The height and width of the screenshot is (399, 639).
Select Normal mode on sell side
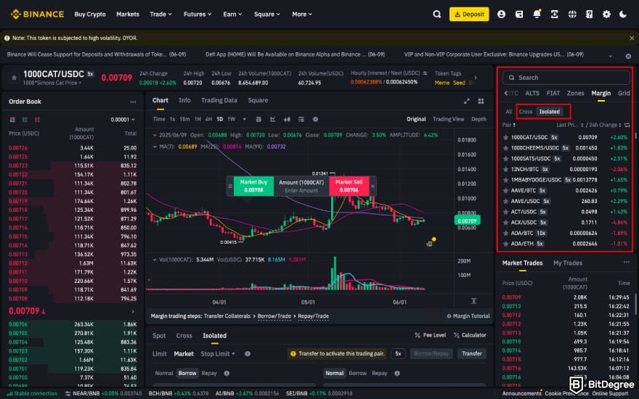335,374
